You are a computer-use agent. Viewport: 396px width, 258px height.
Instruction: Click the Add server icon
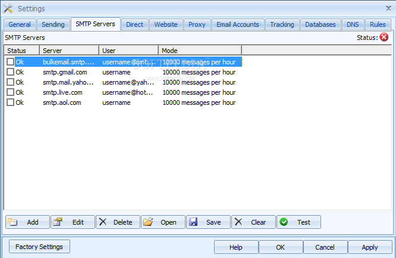12,222
